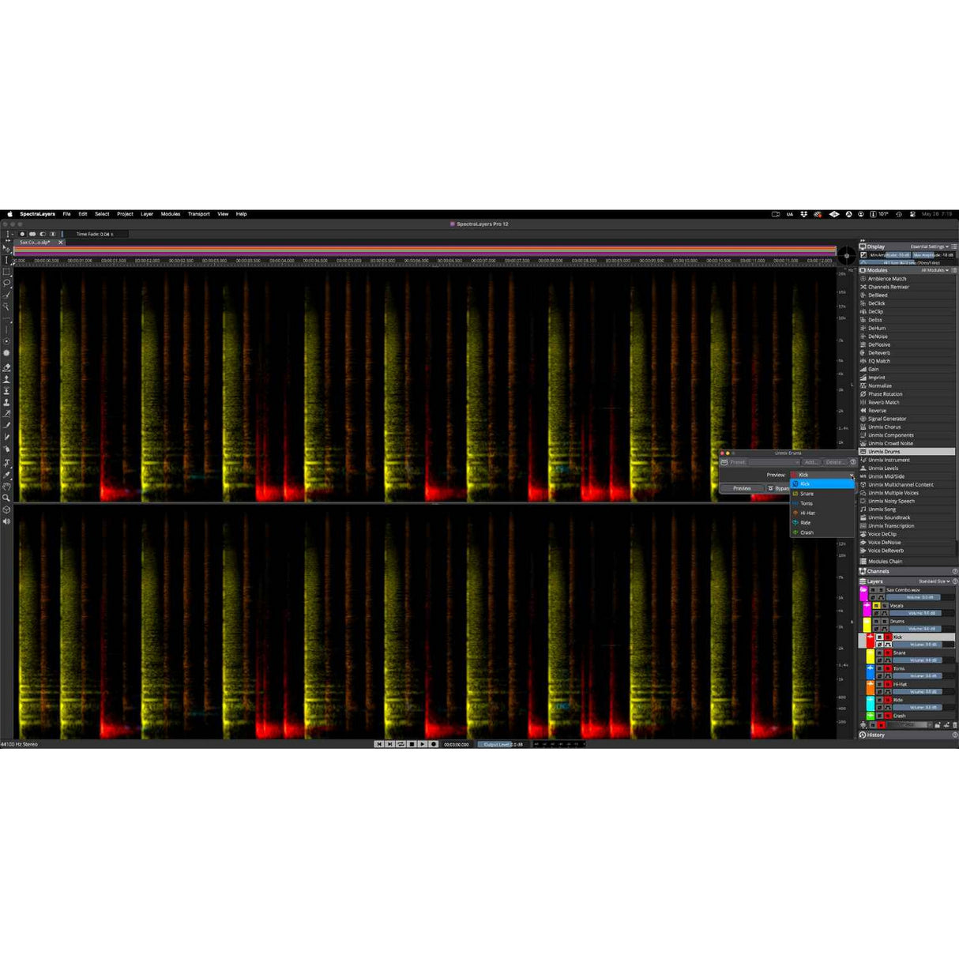
Task: Click the Hi-Hat layer color swatch
Action: pos(870,688)
